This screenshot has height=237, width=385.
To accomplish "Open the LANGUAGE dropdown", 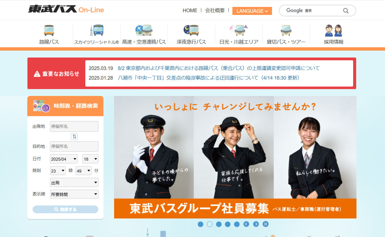I will coord(252,11).
